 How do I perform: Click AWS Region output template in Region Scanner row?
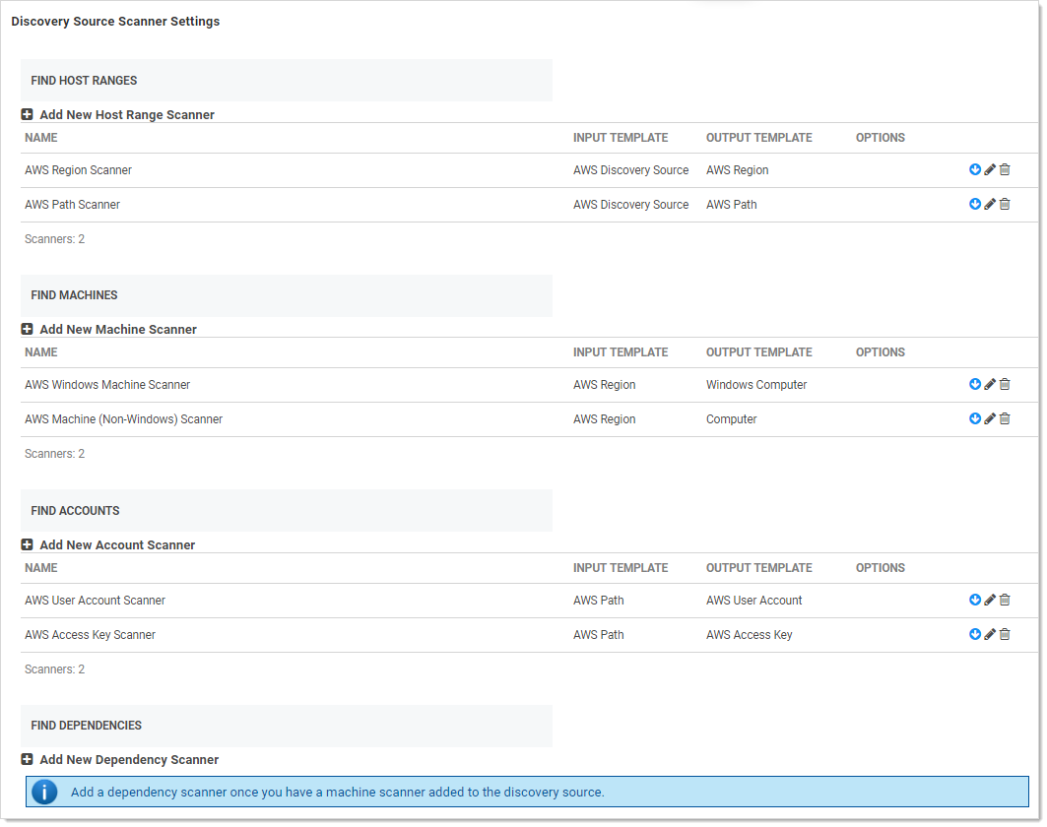pos(737,170)
